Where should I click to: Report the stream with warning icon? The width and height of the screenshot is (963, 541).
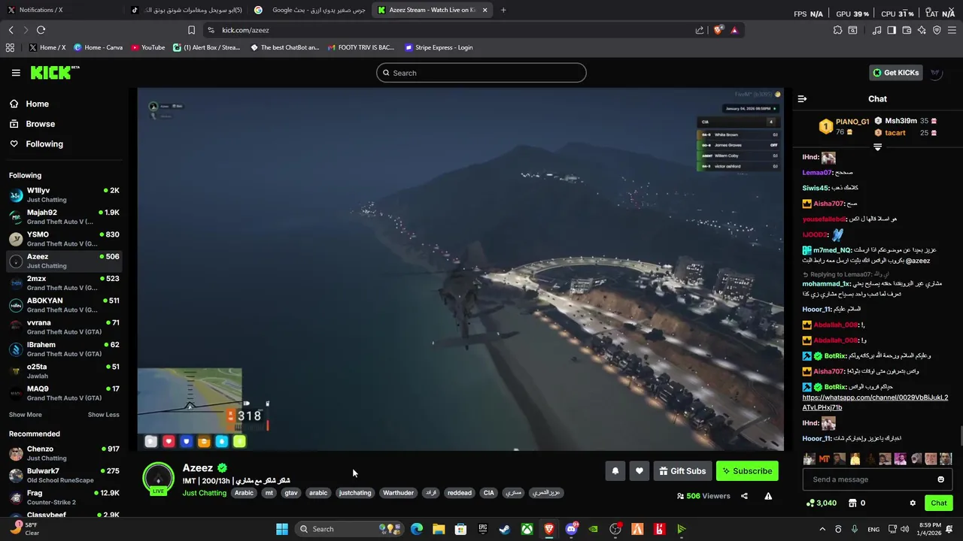click(768, 496)
